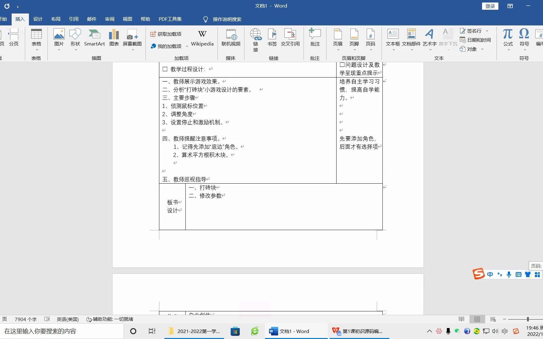543x339 pixels.
Task: Switch to Read Mode in the status bar
Action: [x=461, y=319]
